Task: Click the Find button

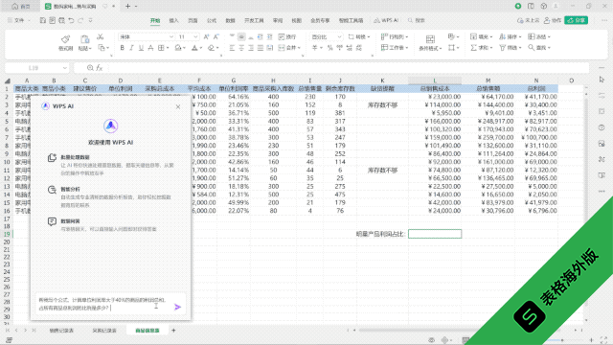Action: coord(539,48)
